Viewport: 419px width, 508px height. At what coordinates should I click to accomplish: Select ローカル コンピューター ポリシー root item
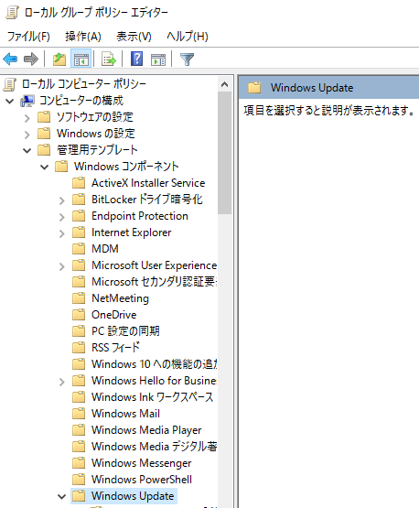tap(84, 84)
